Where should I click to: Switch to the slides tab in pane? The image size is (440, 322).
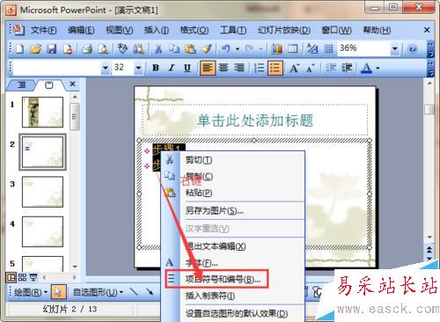coord(49,85)
